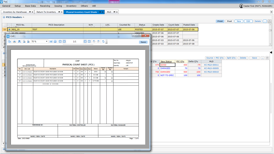The height and width of the screenshot is (154, 274).
Task: Open the tab list dropdown at far right
Action: pyautogui.click(x=271, y=12)
